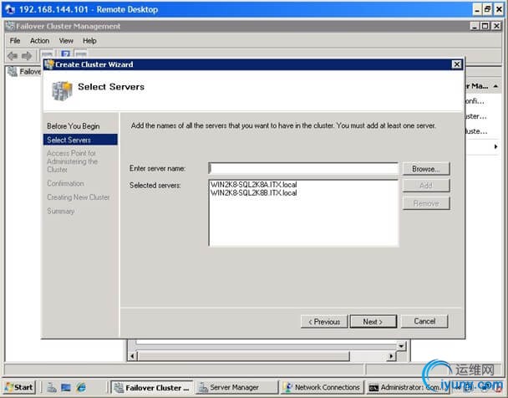Select the Select Servers step

[80, 140]
